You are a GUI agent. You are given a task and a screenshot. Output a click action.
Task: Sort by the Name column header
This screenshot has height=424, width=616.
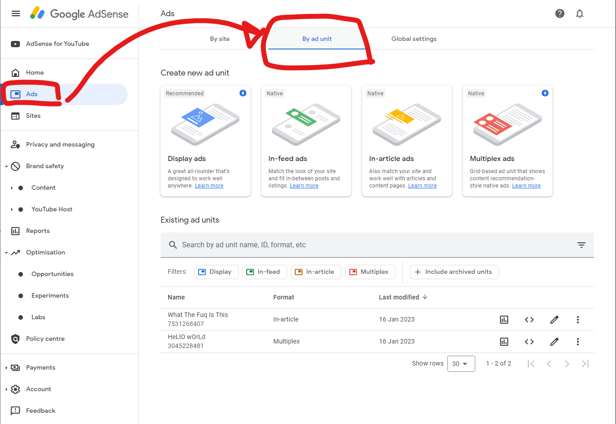[176, 297]
